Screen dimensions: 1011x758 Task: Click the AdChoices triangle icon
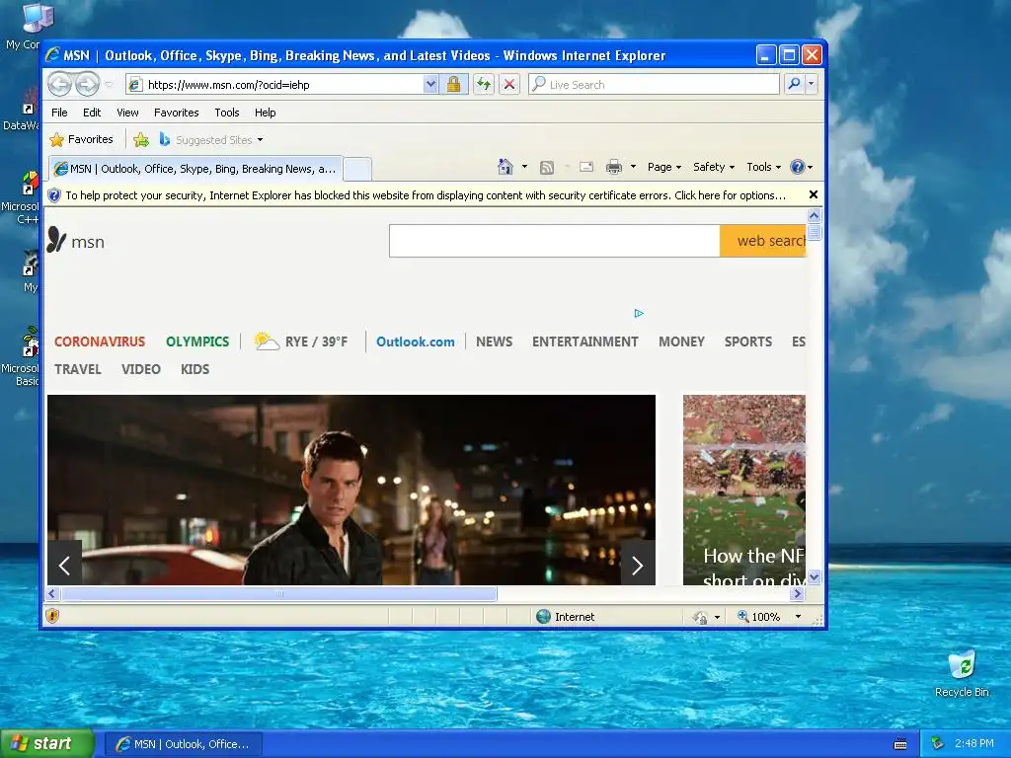click(x=639, y=313)
